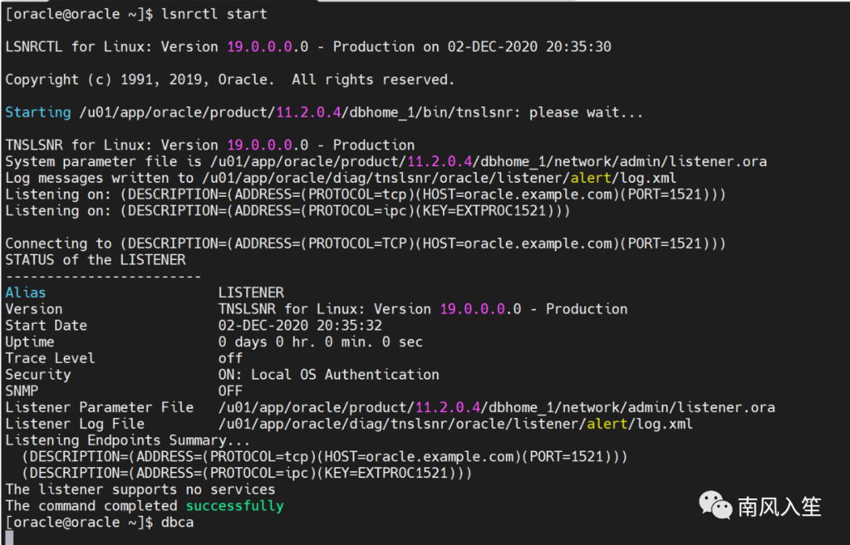
Task: Click 'Listening on:' before the PROTOCOL=ipc description
Action: (x=58, y=210)
